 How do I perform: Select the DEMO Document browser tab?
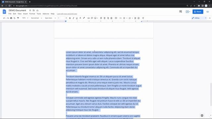(x=14, y=2)
